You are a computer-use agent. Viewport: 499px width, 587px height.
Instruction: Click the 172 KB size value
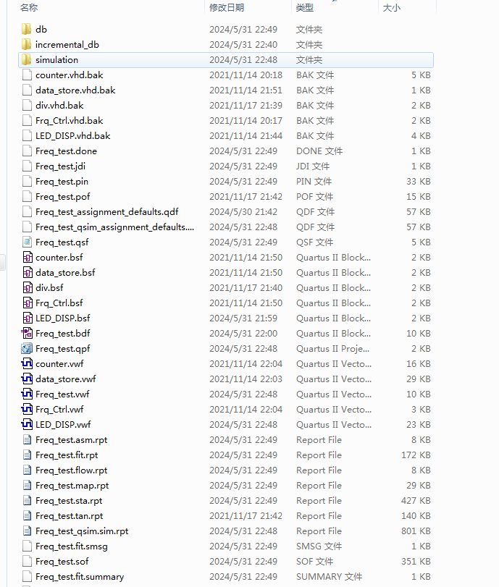click(x=416, y=455)
